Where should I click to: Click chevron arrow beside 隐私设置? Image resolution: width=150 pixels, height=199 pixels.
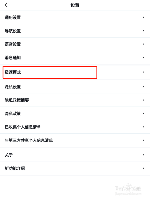pyautogui.click(x=143, y=87)
